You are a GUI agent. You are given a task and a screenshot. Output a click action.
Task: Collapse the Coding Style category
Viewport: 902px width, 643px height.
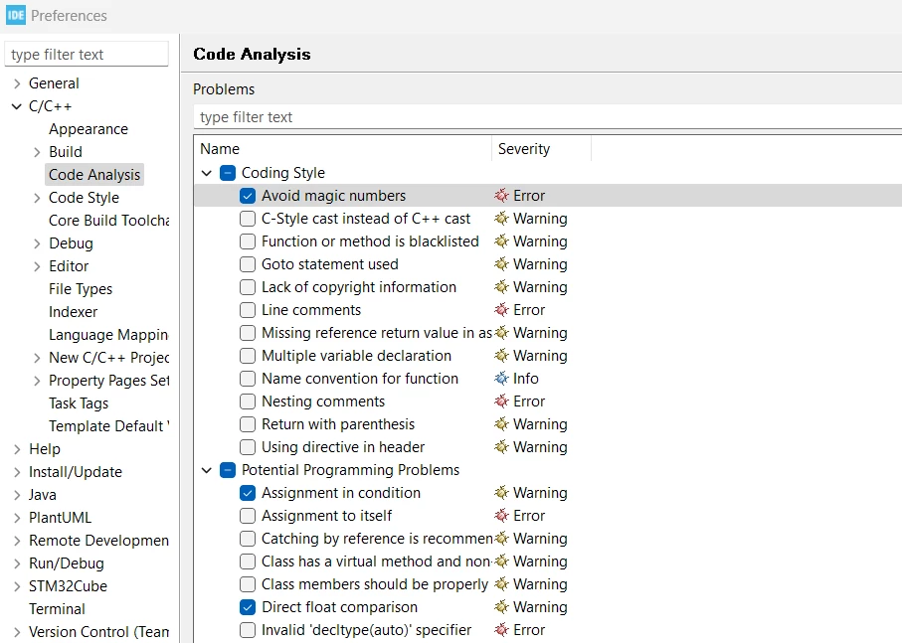coord(207,173)
